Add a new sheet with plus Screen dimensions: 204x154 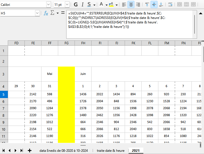(x=30, y=150)
